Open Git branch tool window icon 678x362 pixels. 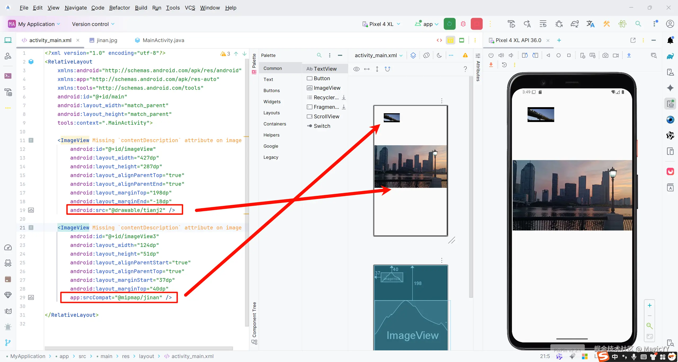click(x=8, y=342)
